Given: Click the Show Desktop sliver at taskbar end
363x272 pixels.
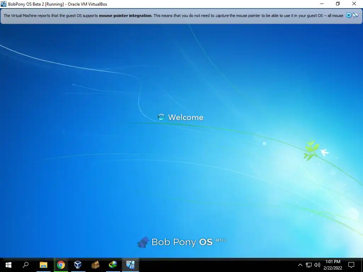Looking at the screenshot, I should pos(362,265).
